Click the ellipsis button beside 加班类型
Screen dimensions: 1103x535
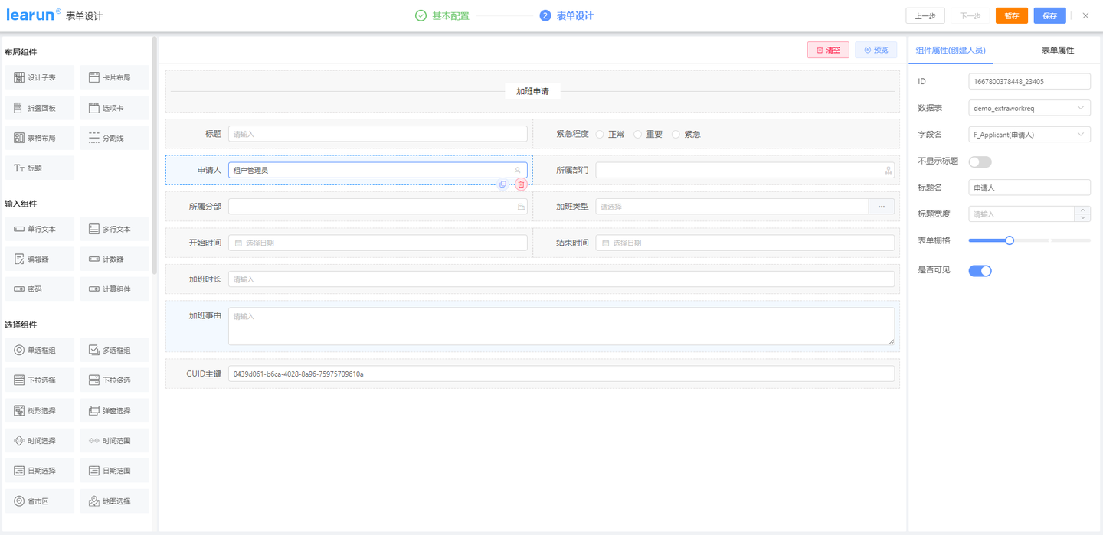[882, 206]
